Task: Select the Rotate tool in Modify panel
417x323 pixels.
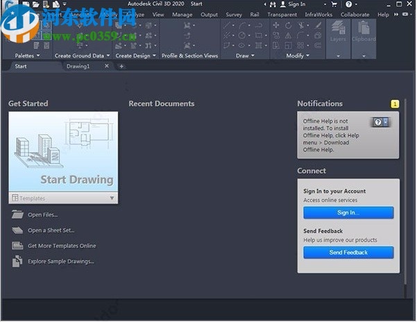Action: click(288, 25)
